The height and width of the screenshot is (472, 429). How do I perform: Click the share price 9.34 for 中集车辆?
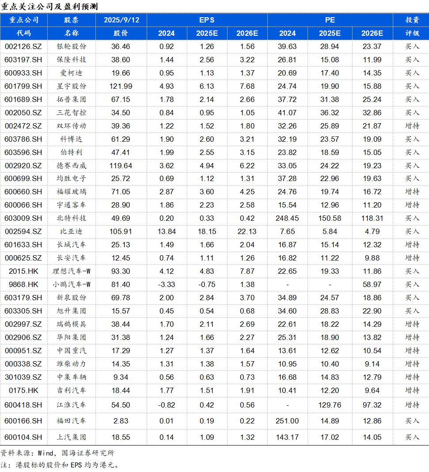(x=121, y=378)
